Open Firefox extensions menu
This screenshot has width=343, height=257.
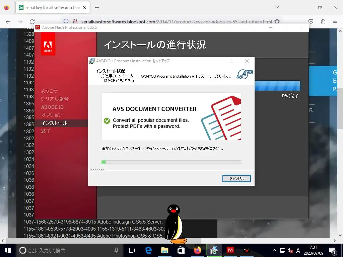[x=323, y=21]
